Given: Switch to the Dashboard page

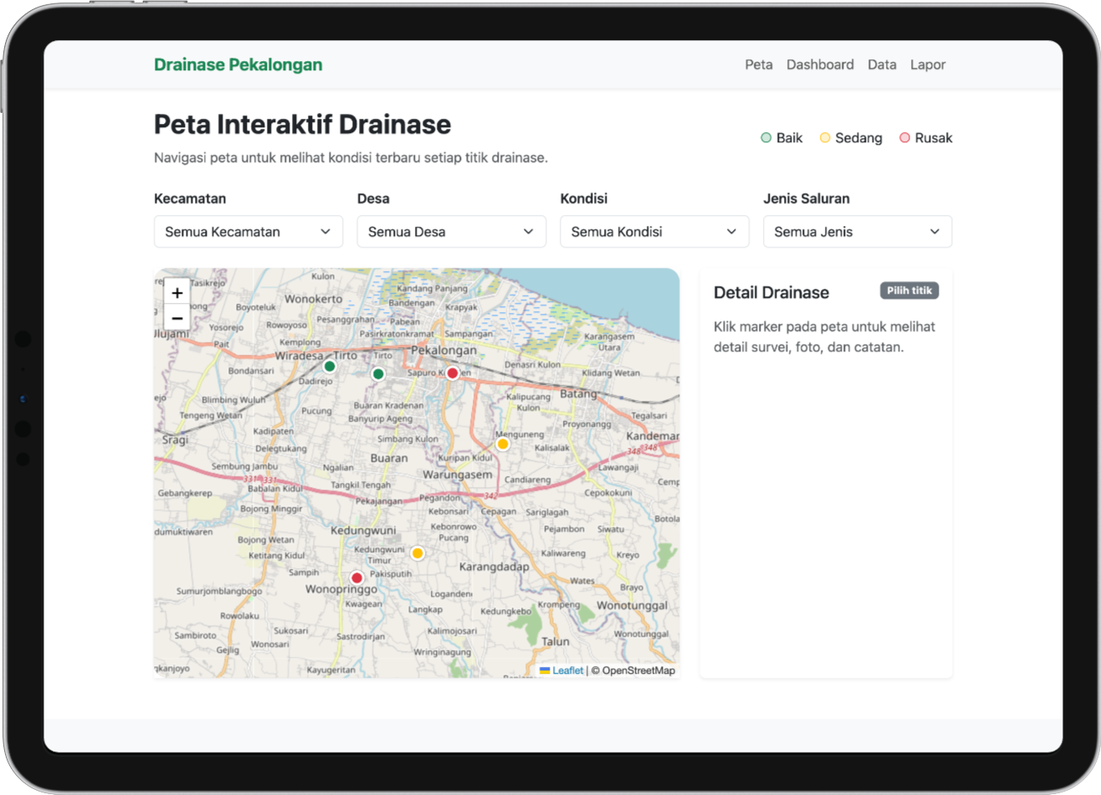Looking at the screenshot, I should click(x=820, y=64).
